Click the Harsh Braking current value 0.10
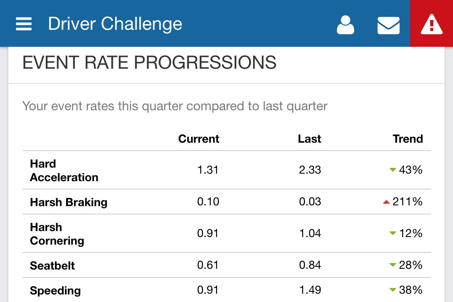This screenshot has width=453, height=302. [x=208, y=202]
